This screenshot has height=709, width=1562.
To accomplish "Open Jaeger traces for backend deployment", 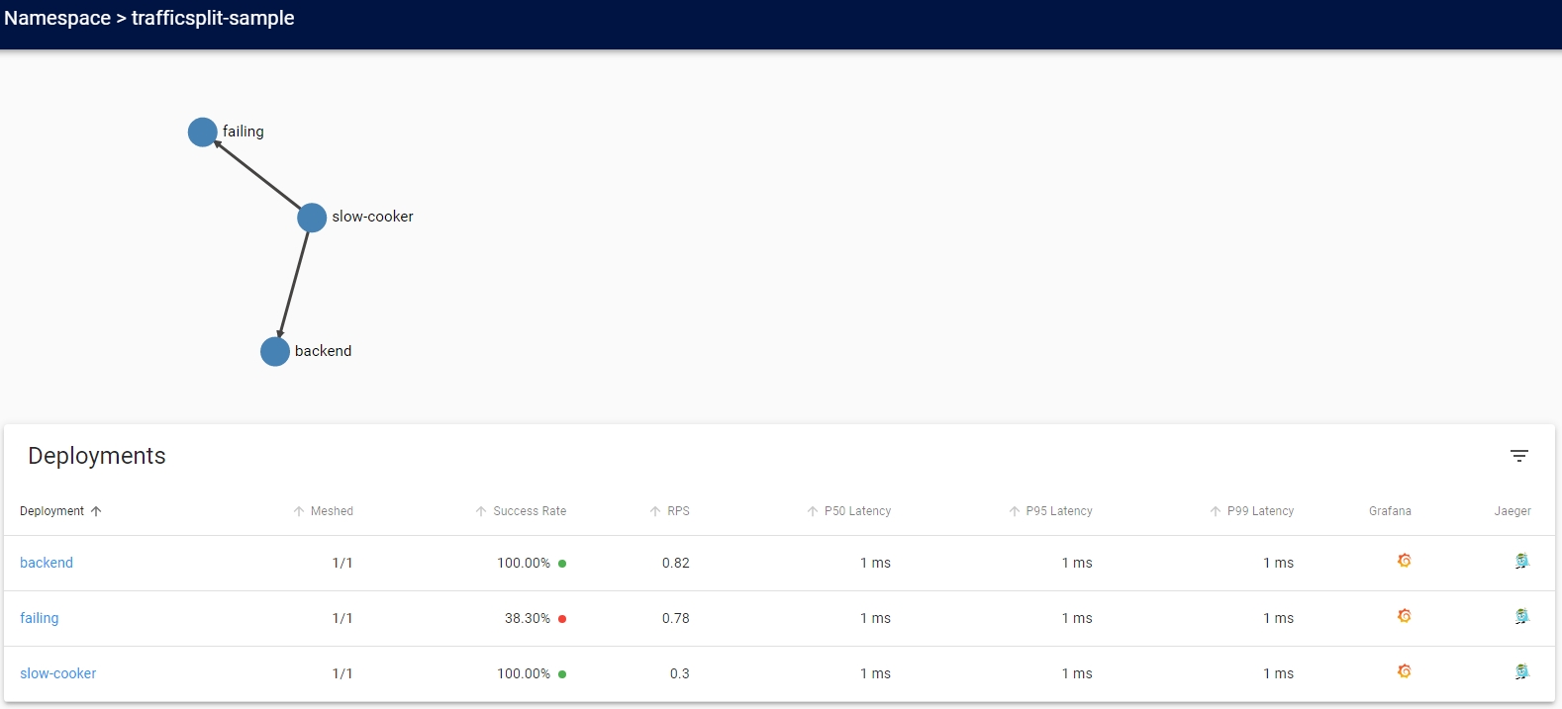I will point(1521,562).
